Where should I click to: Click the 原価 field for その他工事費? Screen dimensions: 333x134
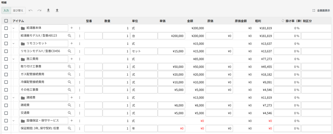pos(219,90)
